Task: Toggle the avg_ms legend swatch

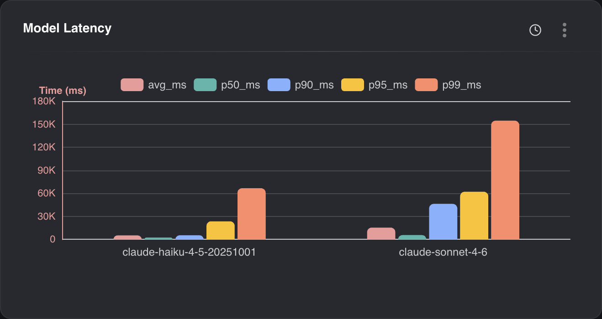Action: tap(132, 85)
